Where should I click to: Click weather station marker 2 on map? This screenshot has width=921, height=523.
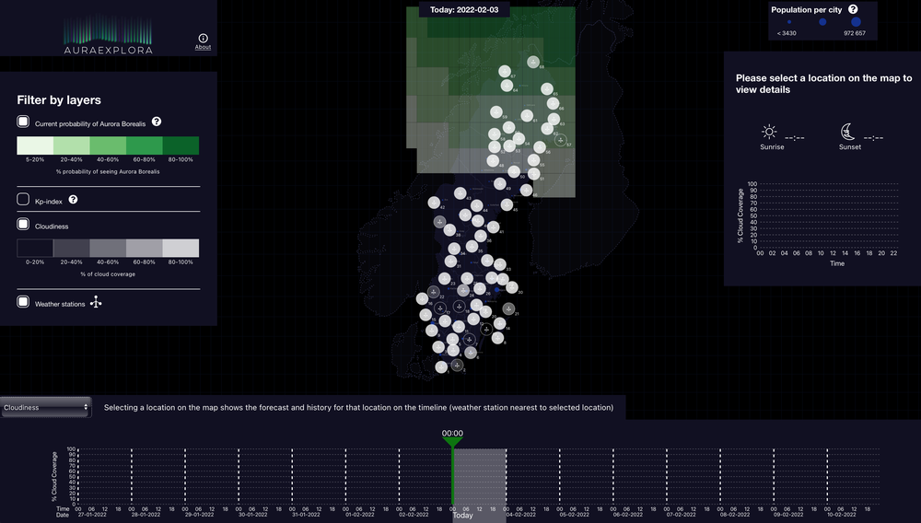click(x=458, y=366)
